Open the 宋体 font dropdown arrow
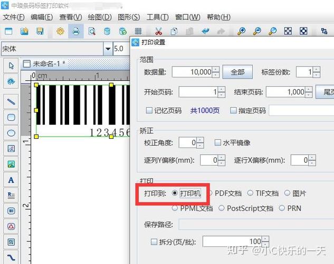The height and width of the screenshot is (264, 334). pos(108,49)
